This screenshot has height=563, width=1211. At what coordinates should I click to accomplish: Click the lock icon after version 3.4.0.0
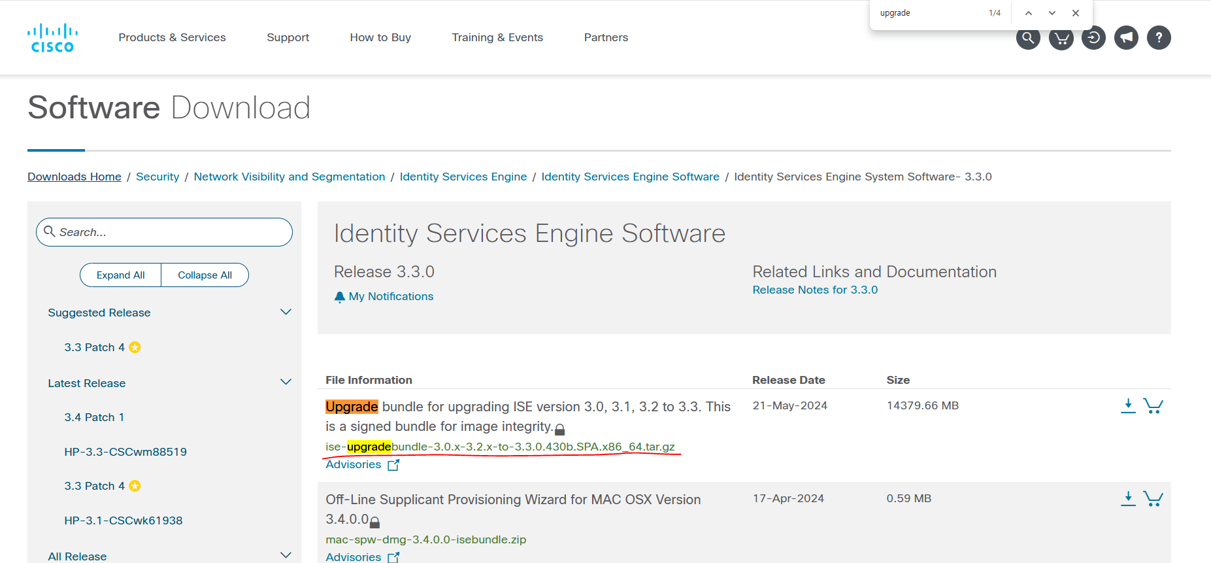pos(374,522)
